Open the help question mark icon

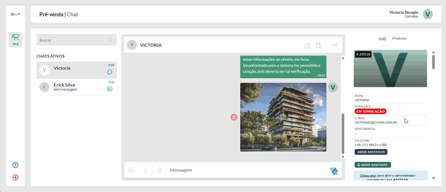pos(16,165)
